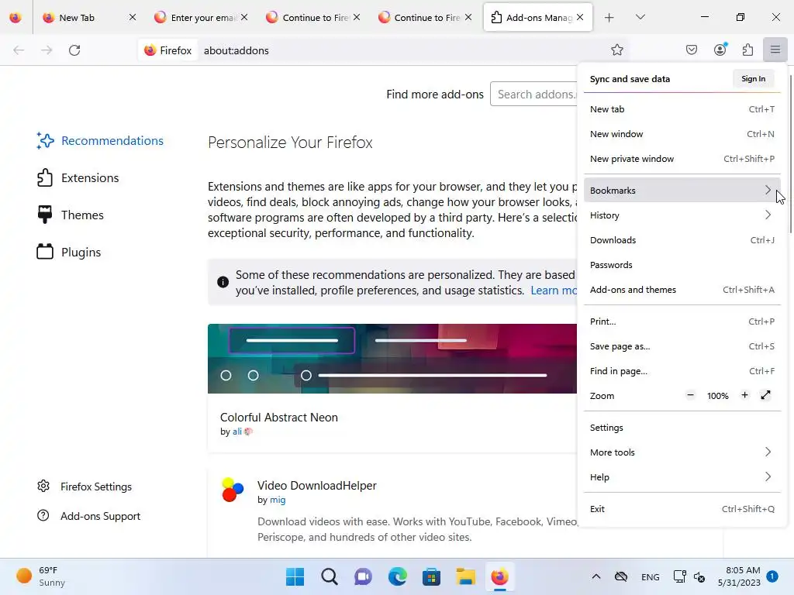794x595 pixels.
Task: Go back to the previous page
Action: coord(19,50)
